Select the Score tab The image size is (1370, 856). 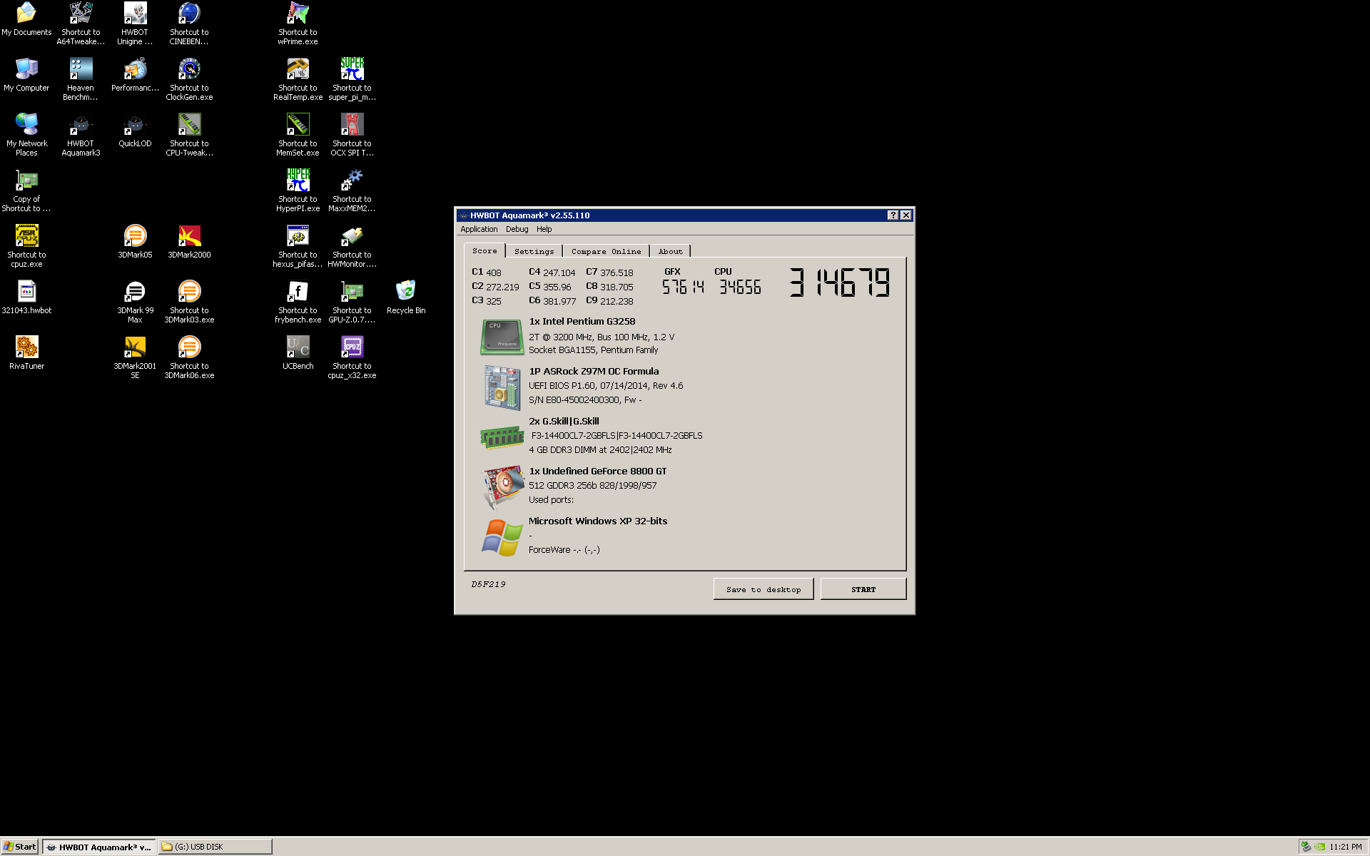click(x=484, y=250)
